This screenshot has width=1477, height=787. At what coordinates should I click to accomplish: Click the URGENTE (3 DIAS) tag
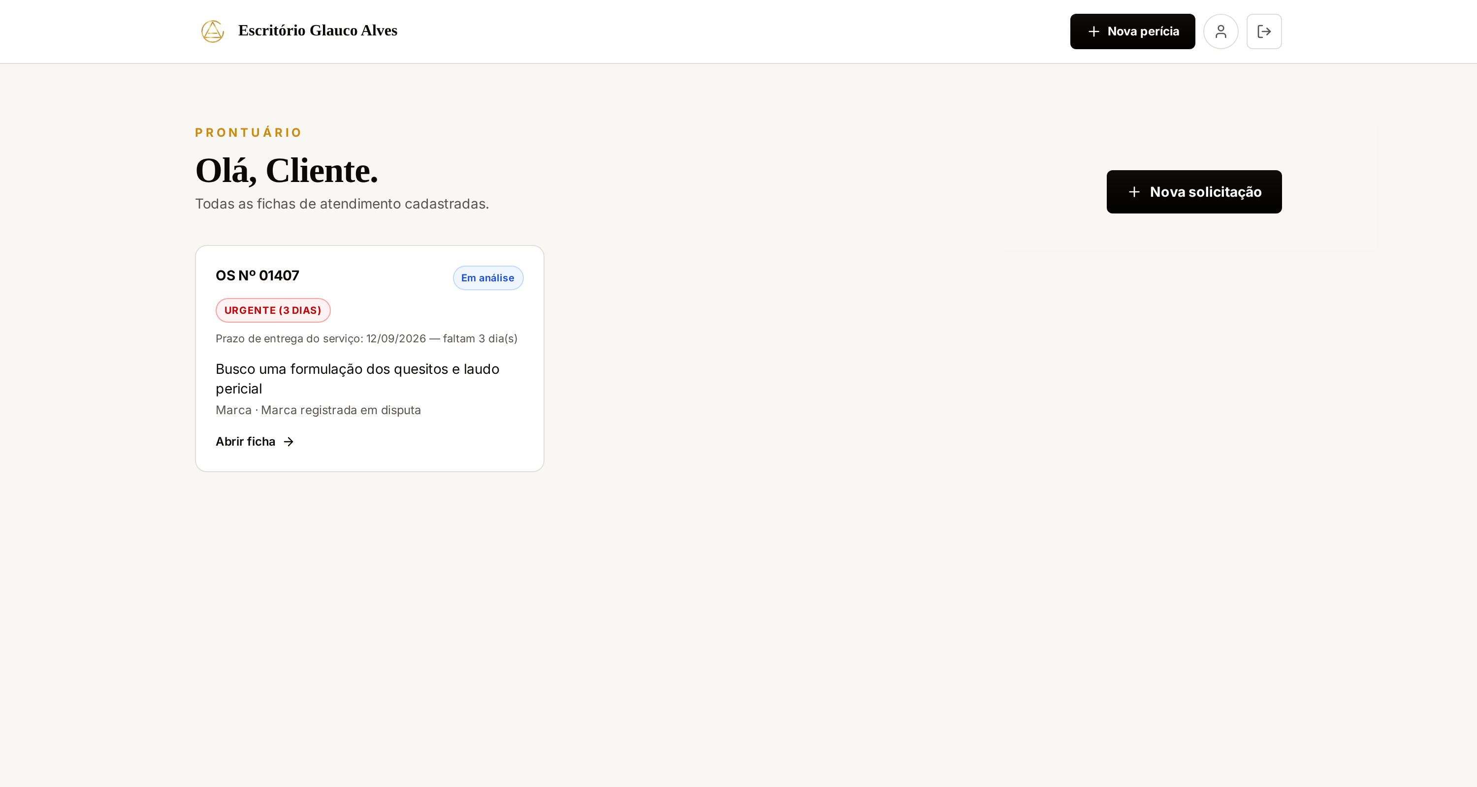click(273, 310)
